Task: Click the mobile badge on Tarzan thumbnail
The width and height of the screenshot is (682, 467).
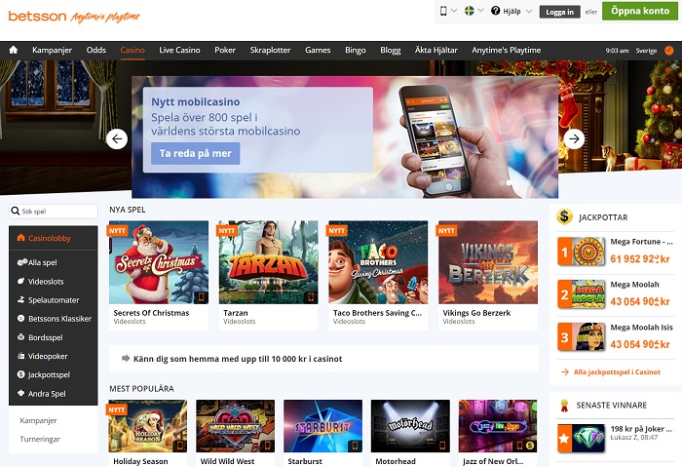Action: [311, 297]
